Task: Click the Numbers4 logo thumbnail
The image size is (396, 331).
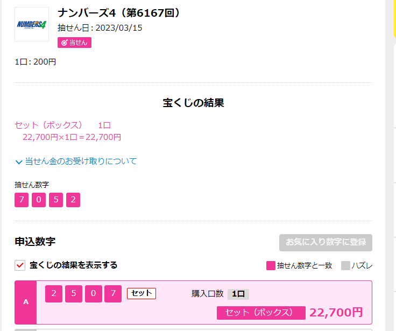Action: point(32,24)
